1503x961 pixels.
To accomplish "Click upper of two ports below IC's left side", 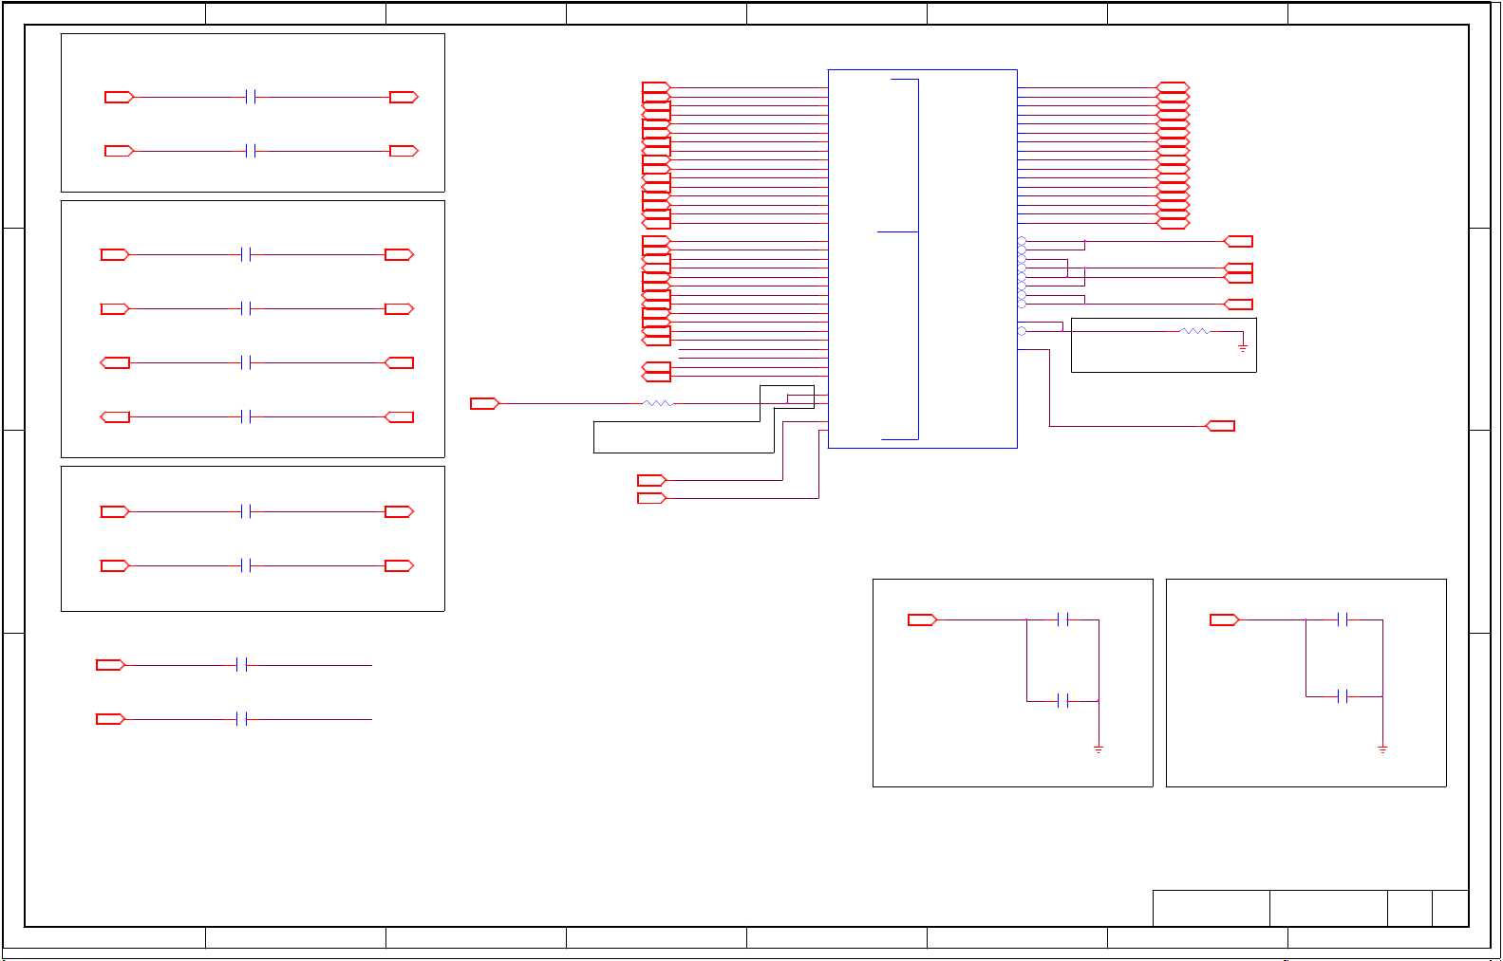I will point(652,480).
